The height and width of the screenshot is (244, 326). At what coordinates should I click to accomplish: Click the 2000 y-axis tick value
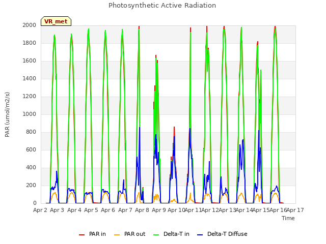(x=30, y=25)
